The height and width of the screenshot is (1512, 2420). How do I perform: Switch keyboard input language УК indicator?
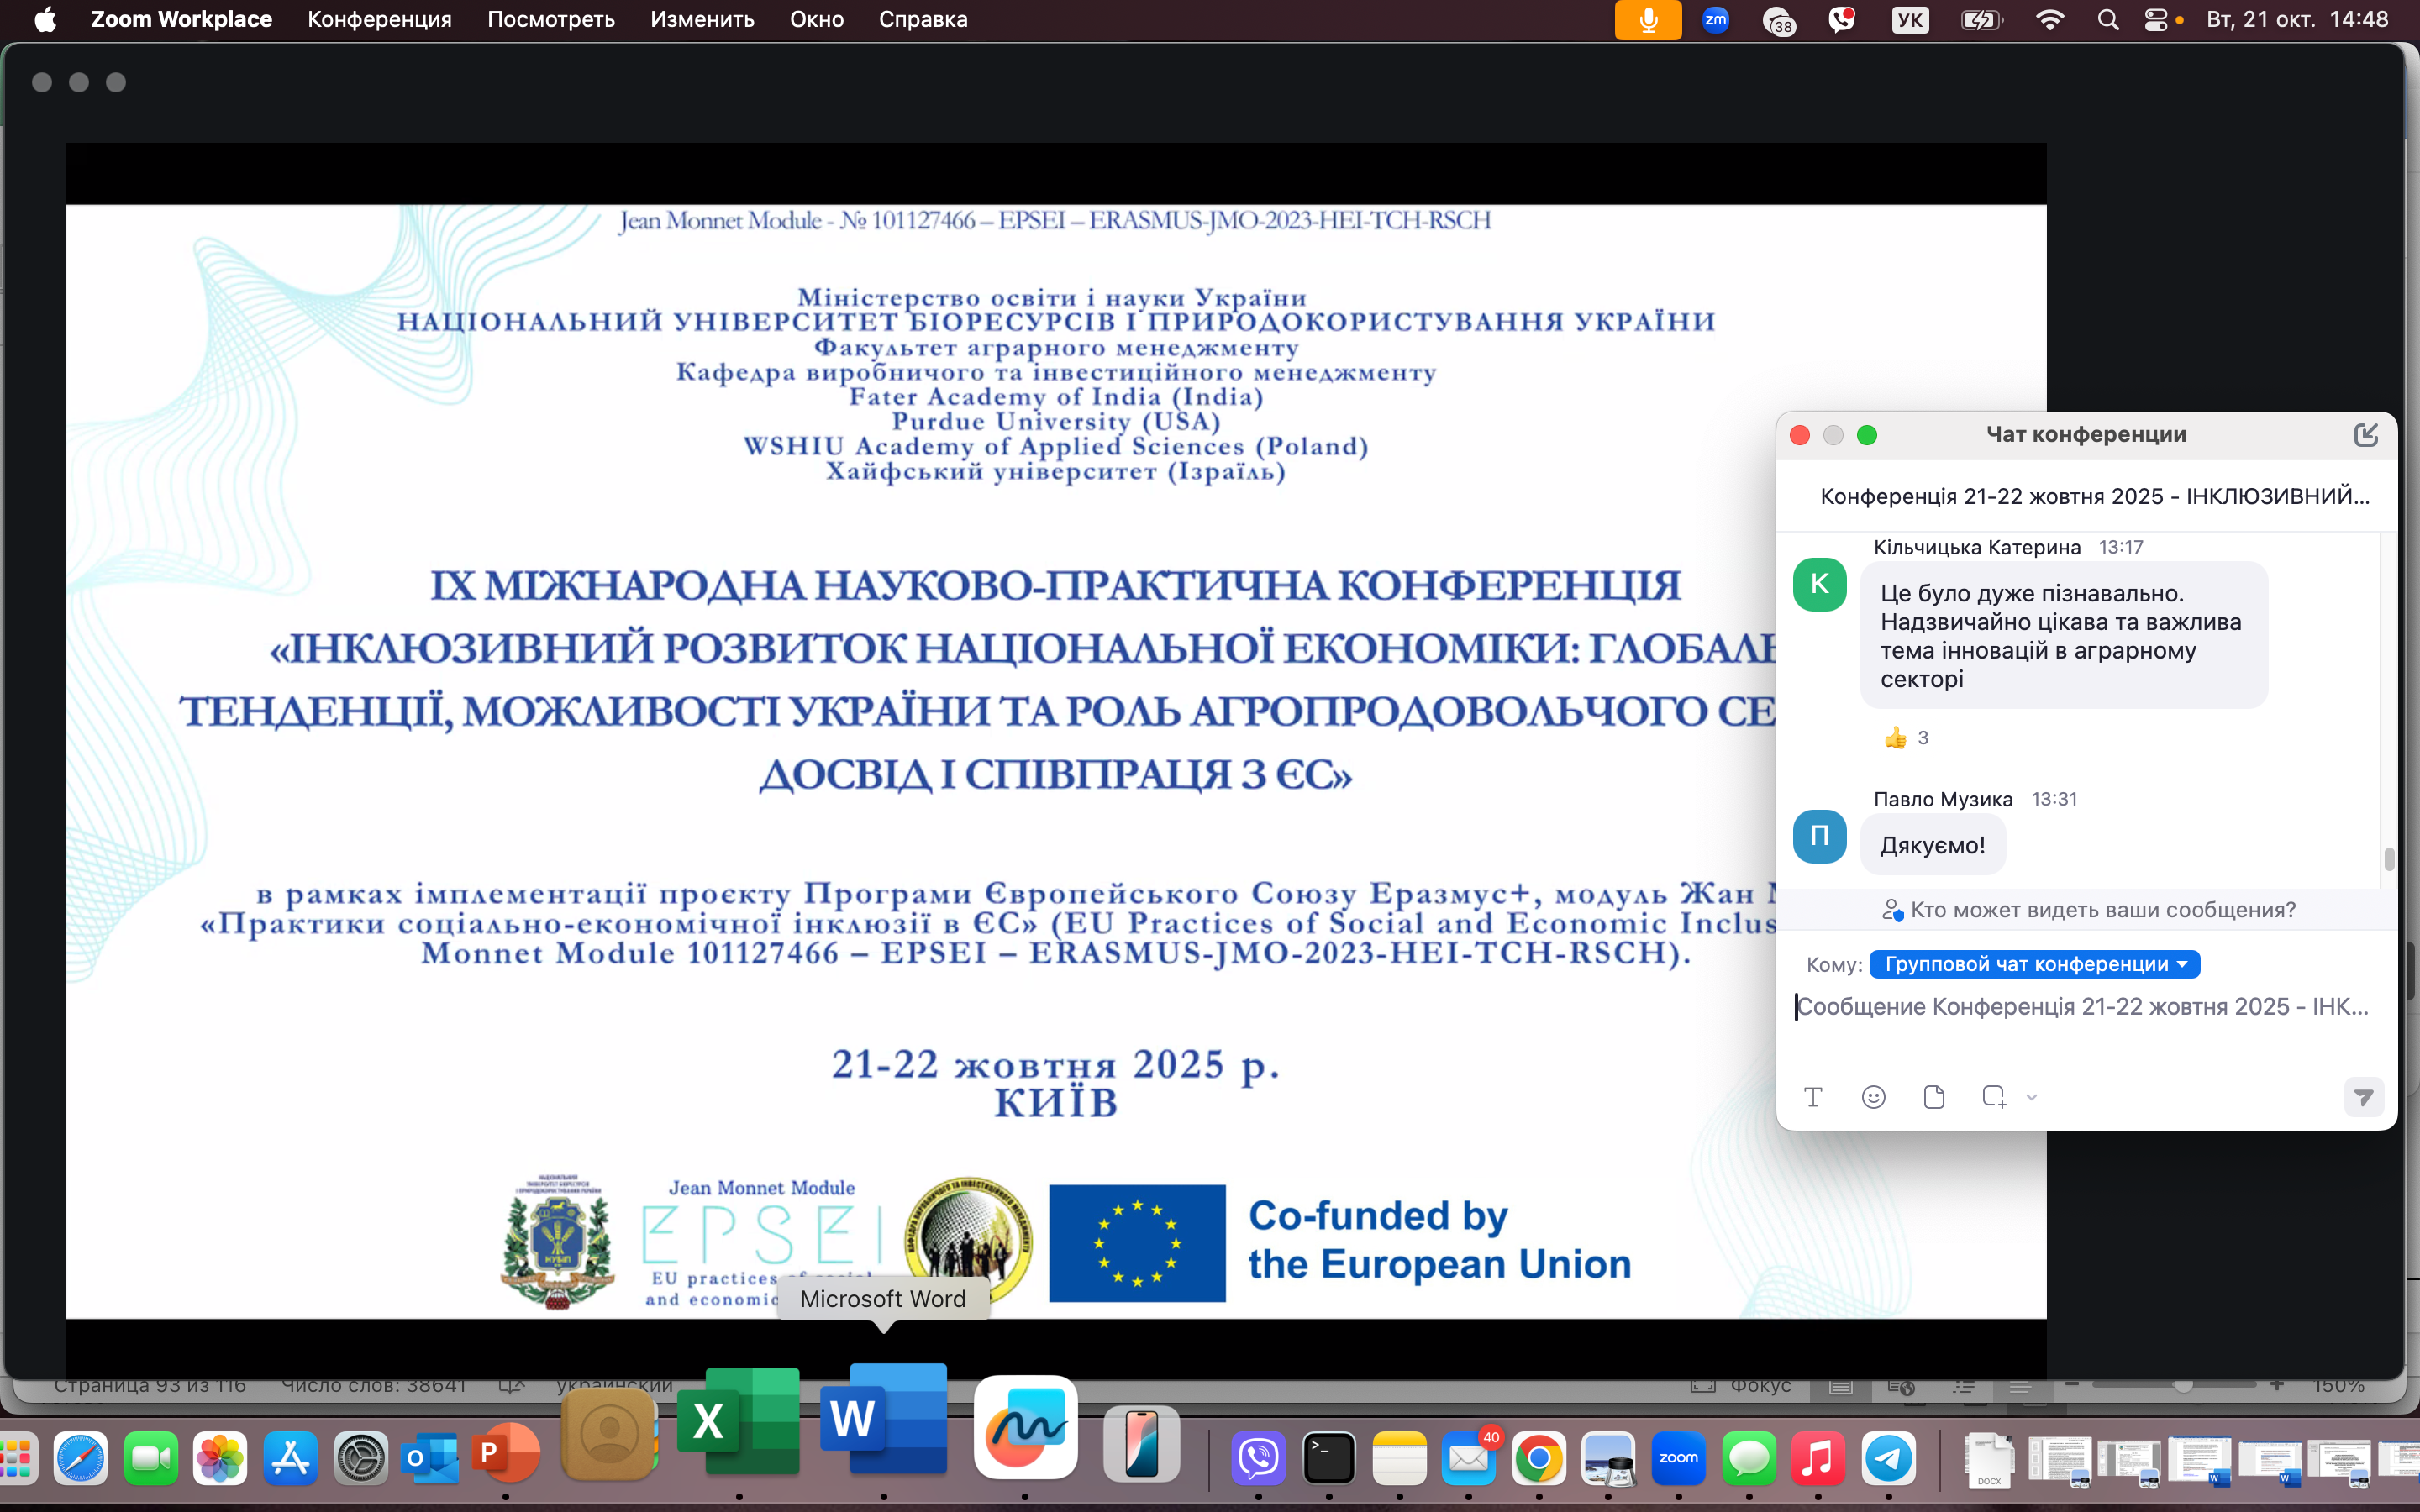point(1910,20)
